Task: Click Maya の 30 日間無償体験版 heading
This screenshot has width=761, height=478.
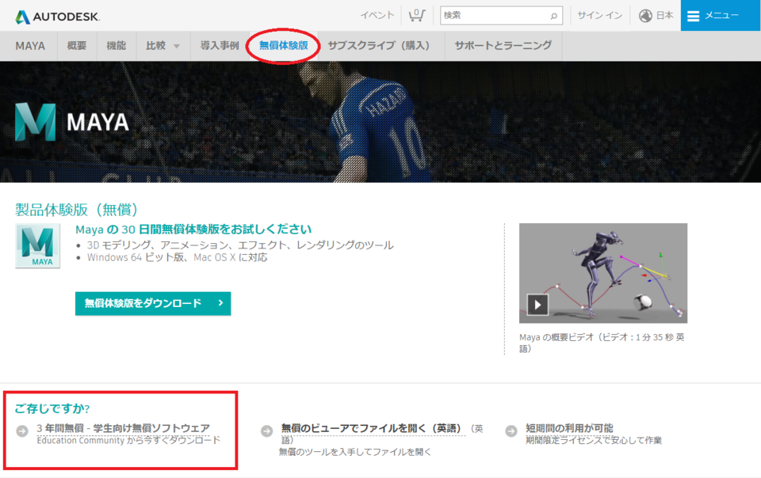Action: pos(193,230)
